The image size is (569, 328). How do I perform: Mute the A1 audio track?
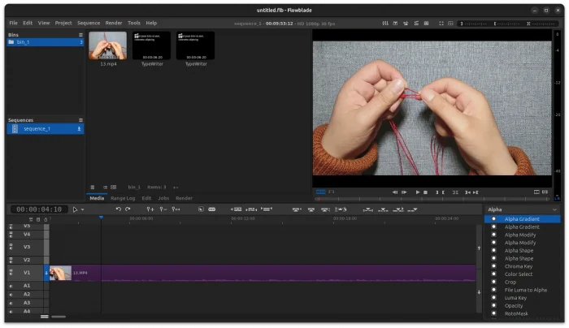point(11,286)
